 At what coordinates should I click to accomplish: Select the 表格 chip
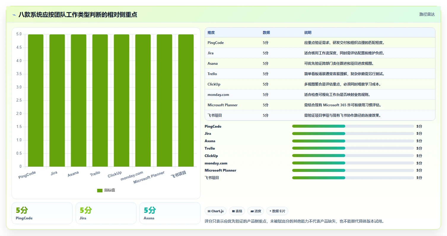[237, 211]
